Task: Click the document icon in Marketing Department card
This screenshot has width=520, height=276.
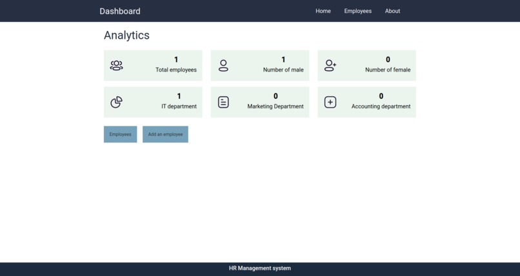Action: point(223,102)
